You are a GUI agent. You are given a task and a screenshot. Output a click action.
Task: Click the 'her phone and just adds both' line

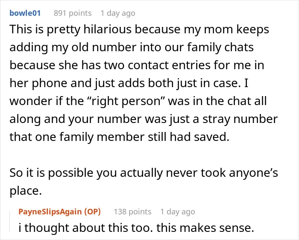pyautogui.click(x=129, y=83)
